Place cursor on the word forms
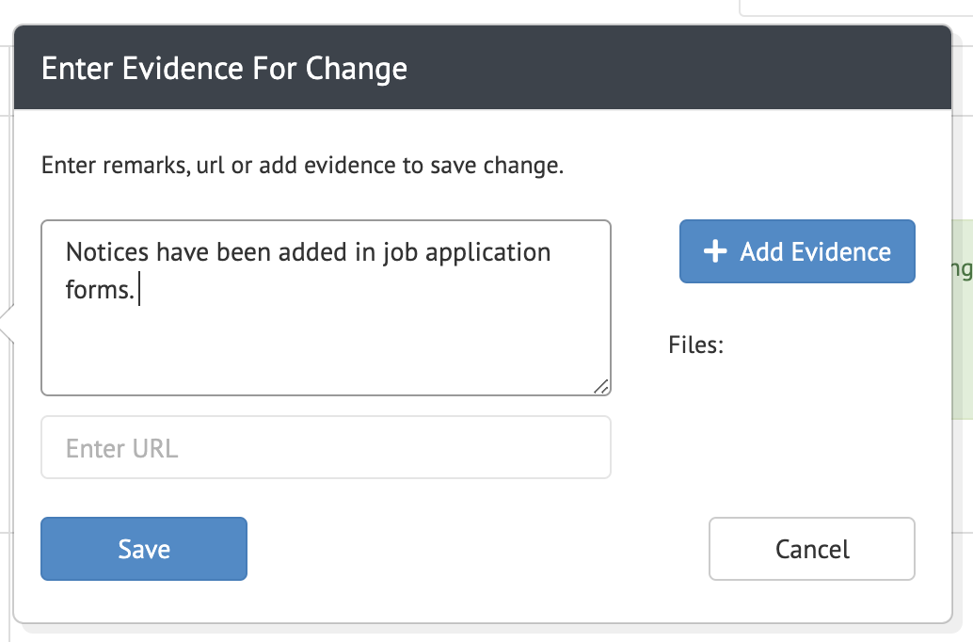 click(x=100, y=289)
